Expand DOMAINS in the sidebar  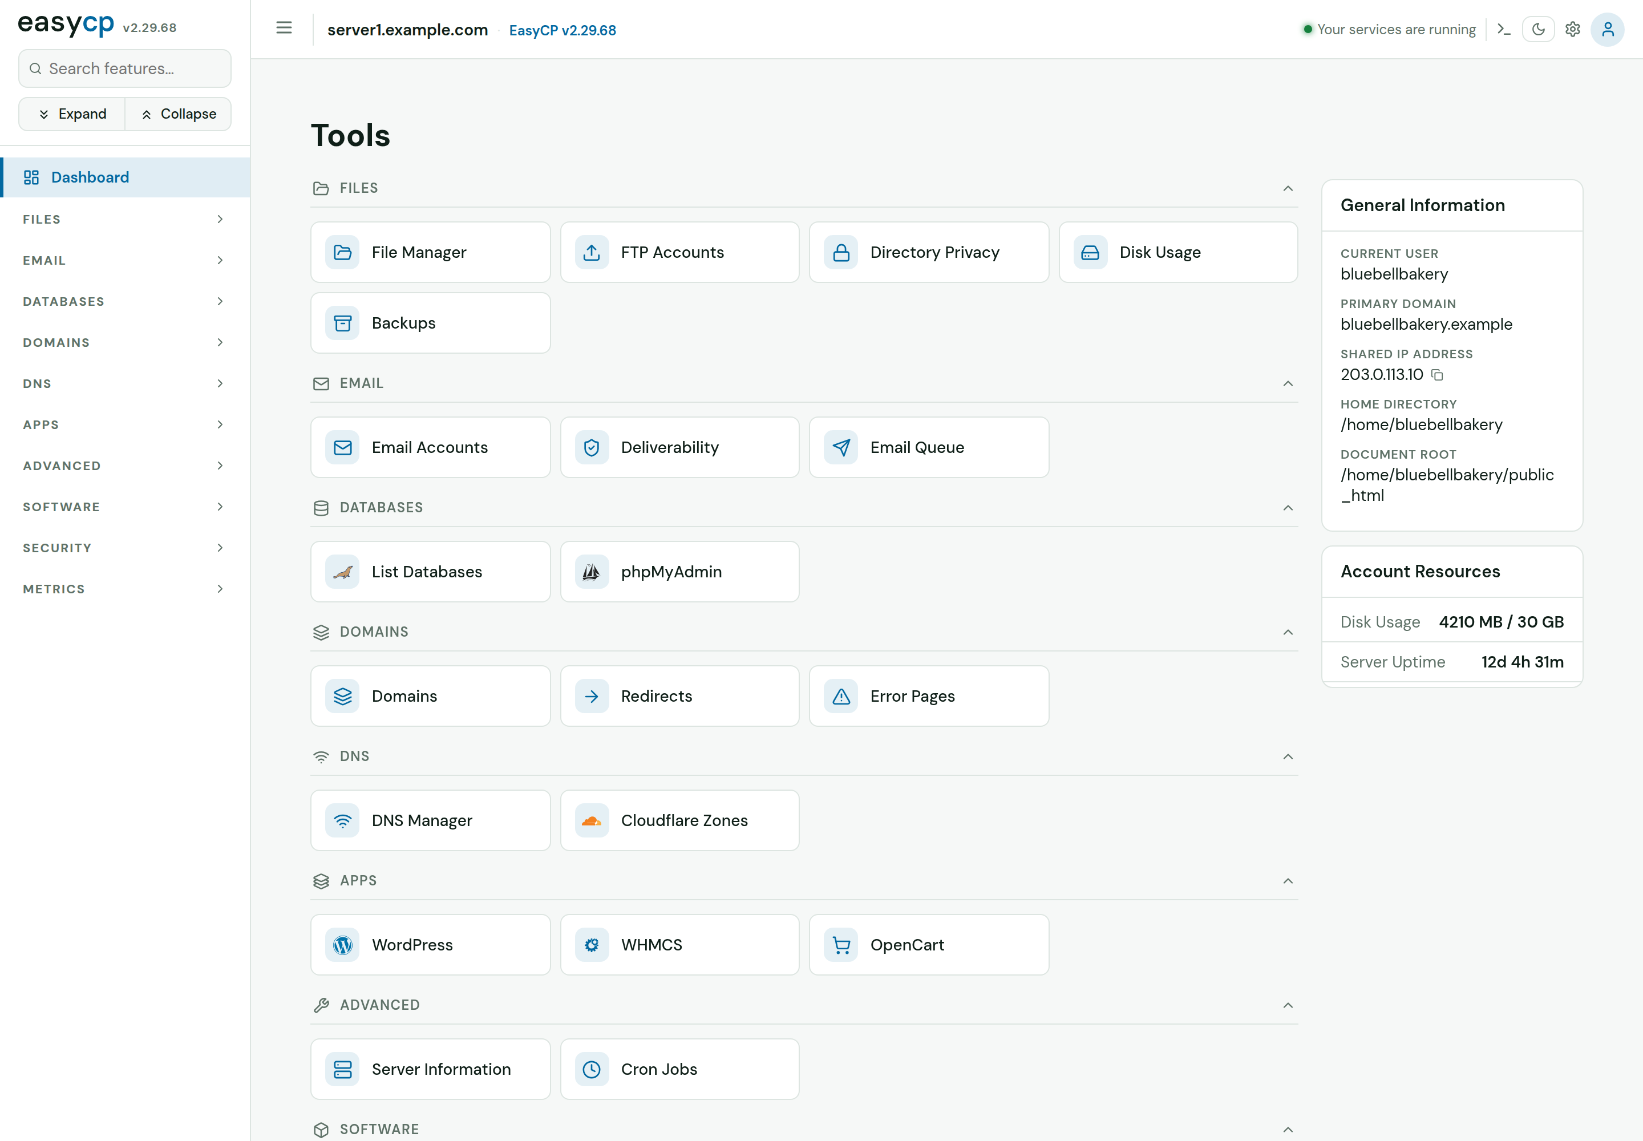click(124, 342)
